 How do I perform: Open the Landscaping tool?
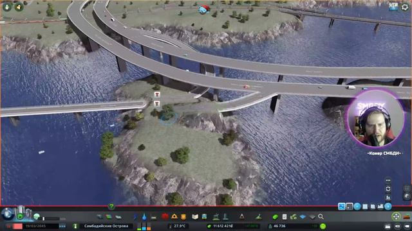coord(259,217)
